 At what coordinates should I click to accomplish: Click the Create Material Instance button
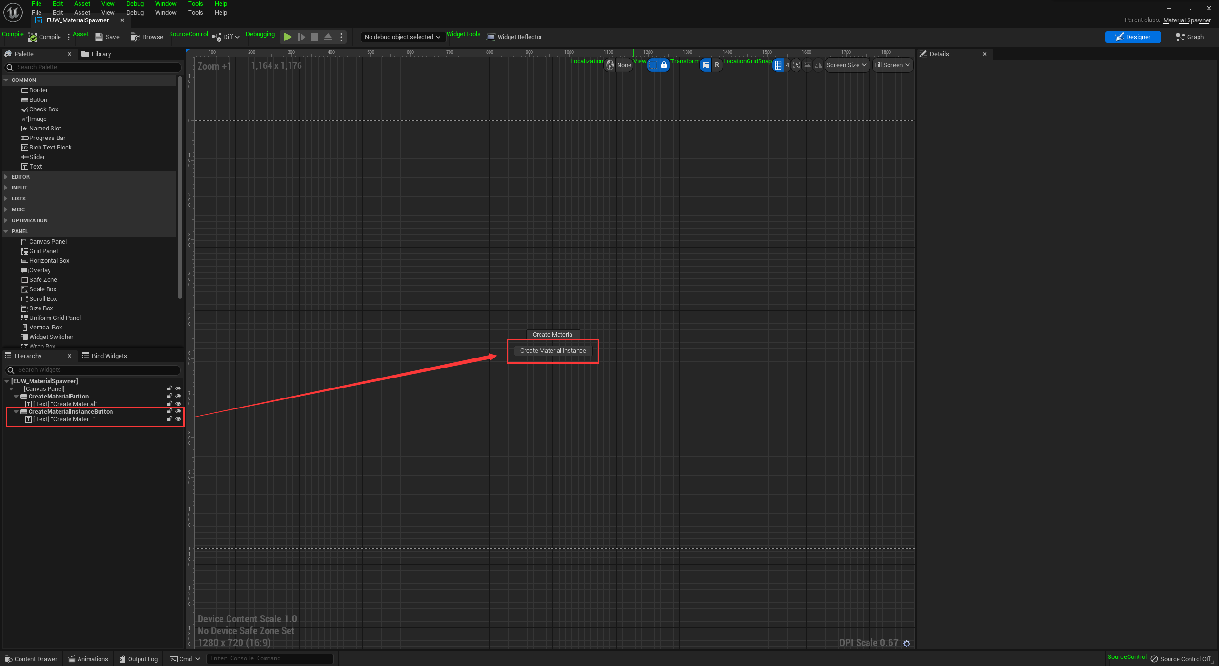553,351
